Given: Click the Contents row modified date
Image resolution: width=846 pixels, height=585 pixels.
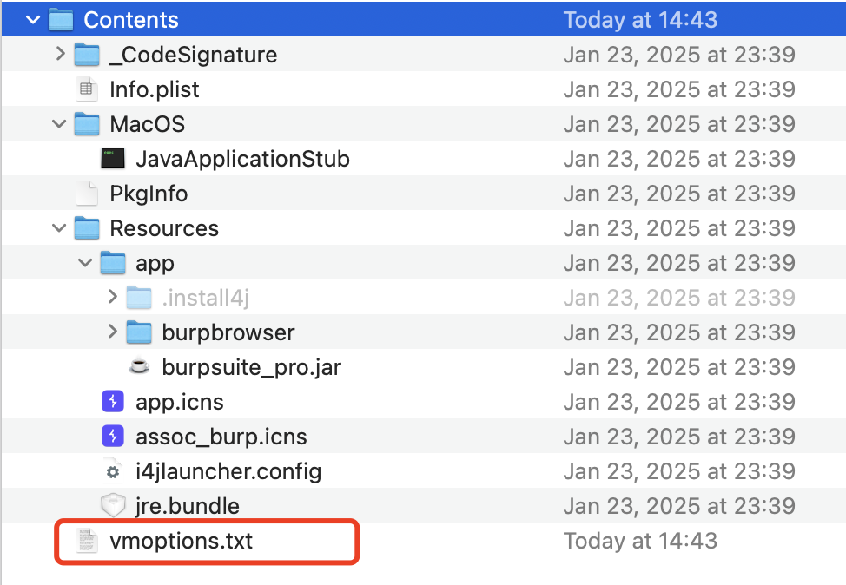Looking at the screenshot, I should 640,20.
